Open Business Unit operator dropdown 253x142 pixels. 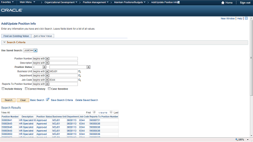[x=47, y=71]
